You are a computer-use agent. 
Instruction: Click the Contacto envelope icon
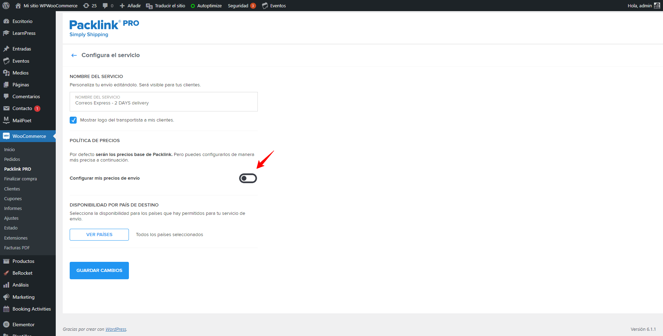[x=6, y=108]
